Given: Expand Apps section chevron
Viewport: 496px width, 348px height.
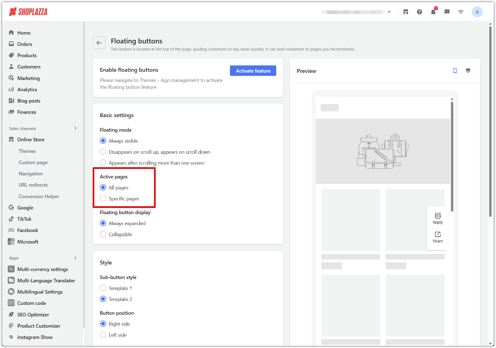Looking at the screenshot, I should [75, 258].
